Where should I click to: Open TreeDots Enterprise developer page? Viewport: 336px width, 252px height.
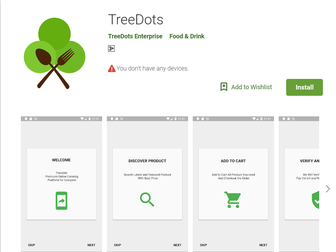(135, 36)
